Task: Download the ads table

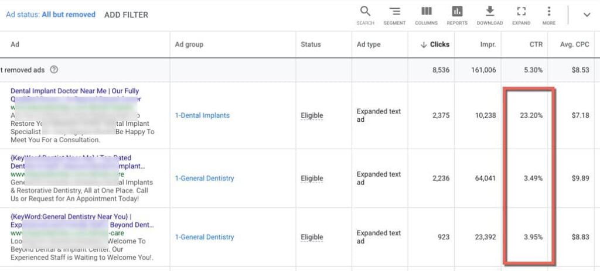Action: 490,15
